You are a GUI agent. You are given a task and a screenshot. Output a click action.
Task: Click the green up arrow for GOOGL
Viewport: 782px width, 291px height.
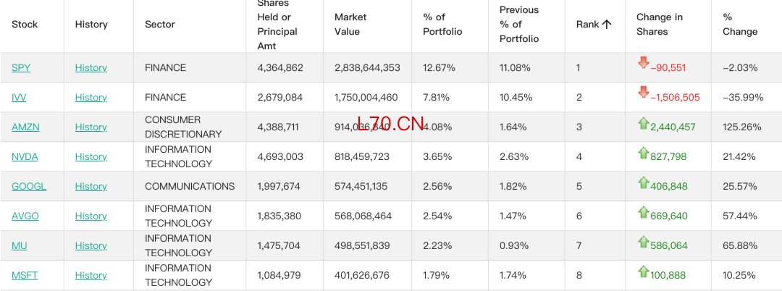(644, 182)
